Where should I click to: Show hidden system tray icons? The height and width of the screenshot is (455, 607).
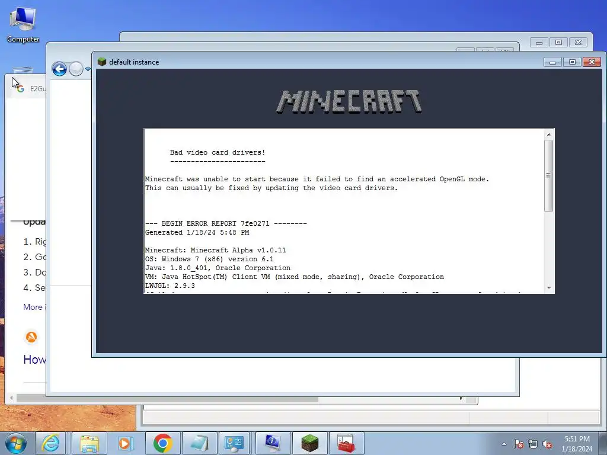pyautogui.click(x=504, y=444)
